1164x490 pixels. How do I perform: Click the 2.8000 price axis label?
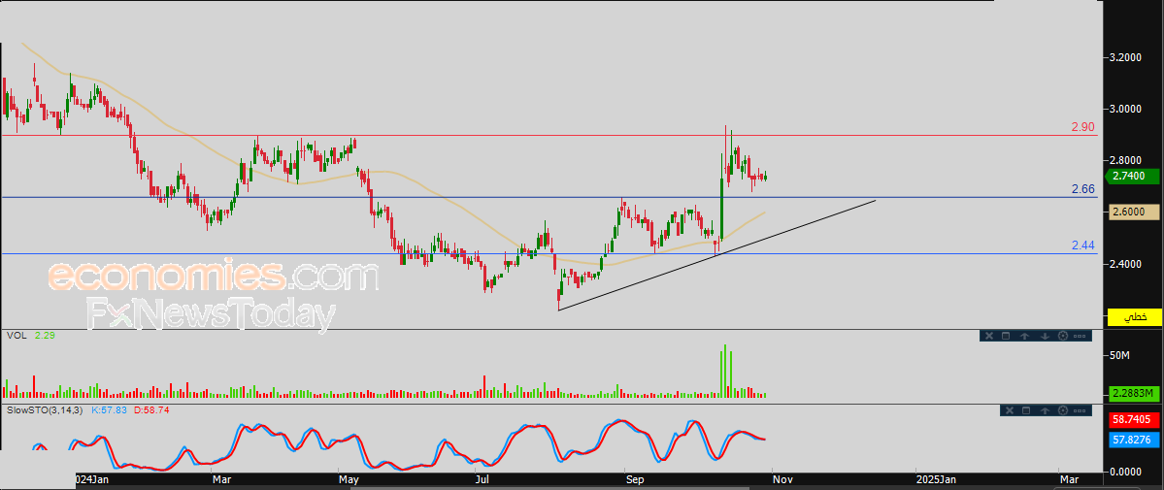[x=1125, y=160]
